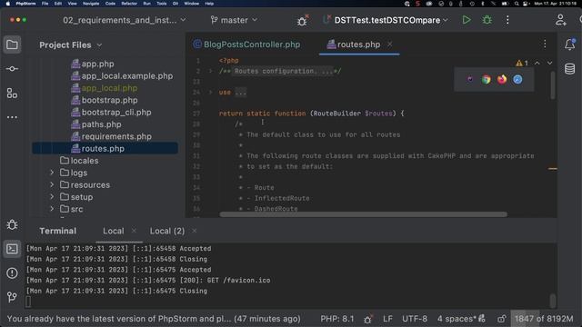Screen dimensions: 582x327
Task: Run DSTTest.testDSTCOmpare with green play button
Action: [467, 20]
